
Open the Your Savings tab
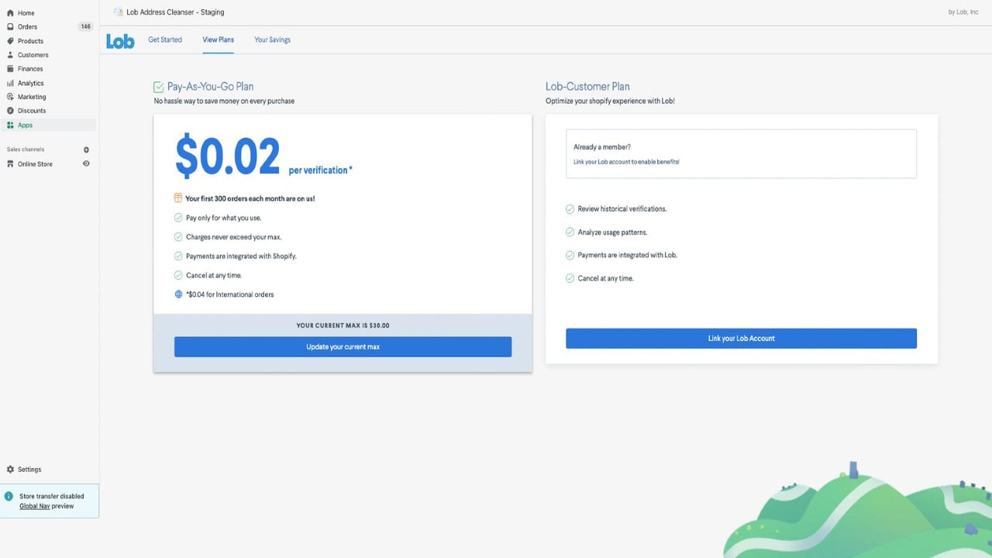point(273,40)
